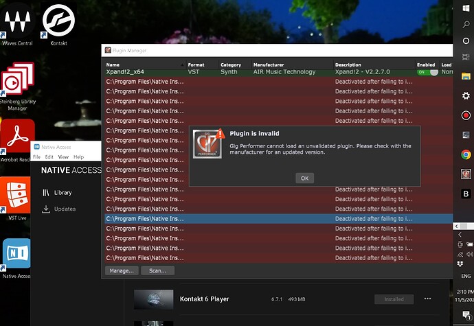Click the Kontakt 6 Player title text

pyautogui.click(x=204, y=299)
